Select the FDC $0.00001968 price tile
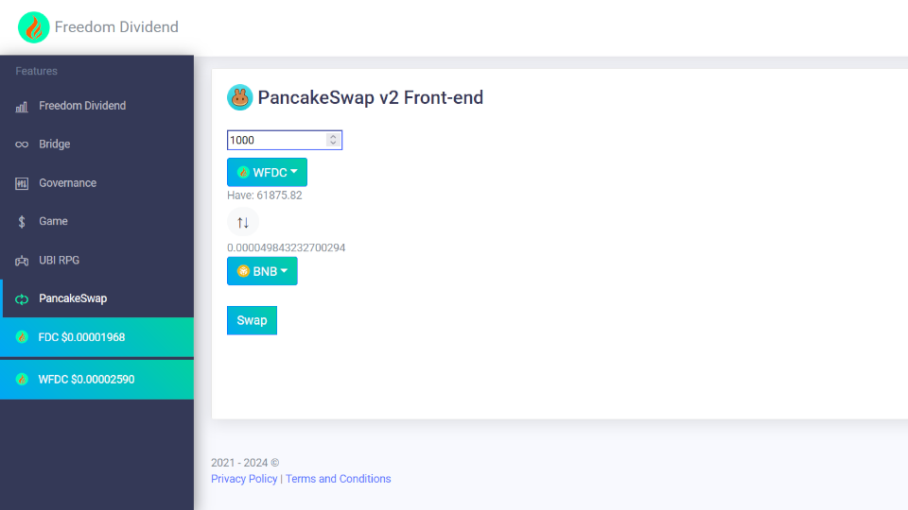Image resolution: width=908 pixels, height=510 pixels. pos(96,337)
